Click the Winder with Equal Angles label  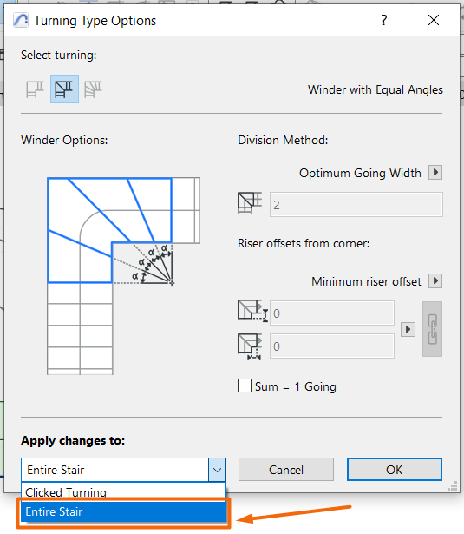(376, 89)
